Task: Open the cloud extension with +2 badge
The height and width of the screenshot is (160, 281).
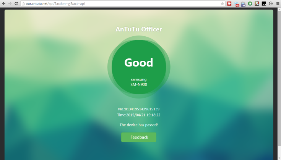Action: (x=236, y=4)
